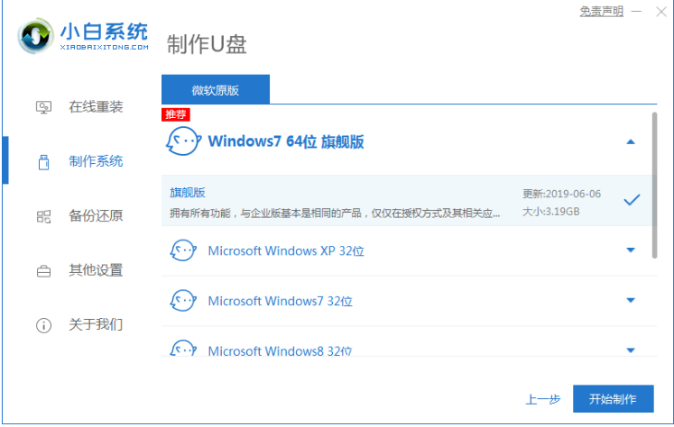The image size is (674, 427).
Task: Click the 在线重装 monitor icon in sidebar
Action: pyautogui.click(x=43, y=107)
